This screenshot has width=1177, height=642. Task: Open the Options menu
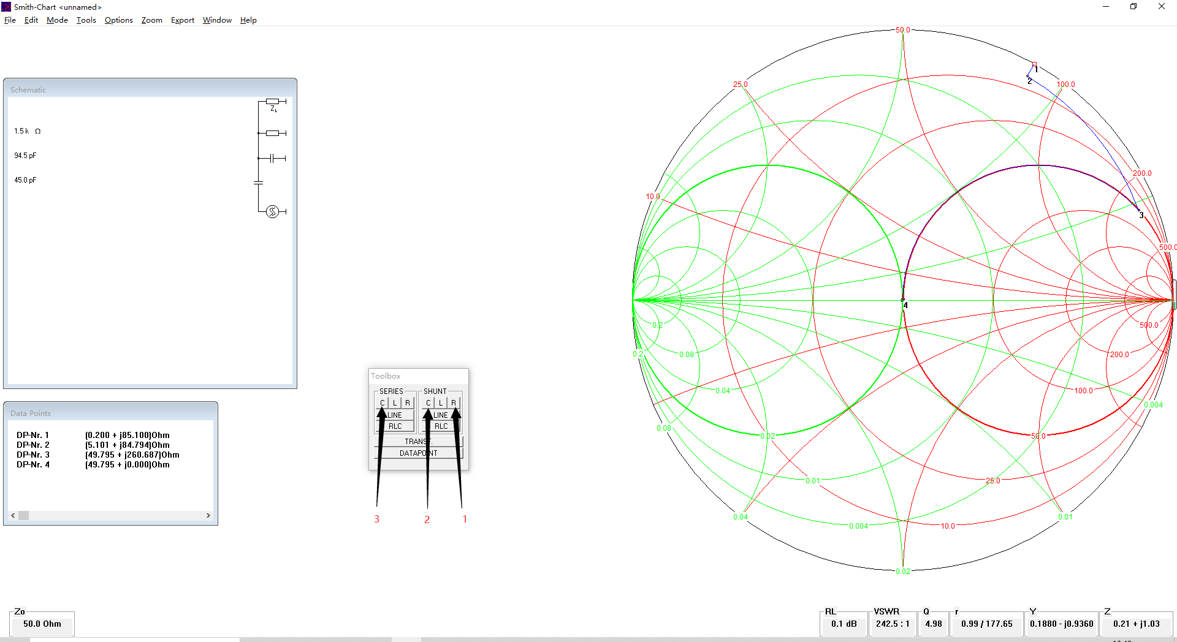click(x=119, y=20)
